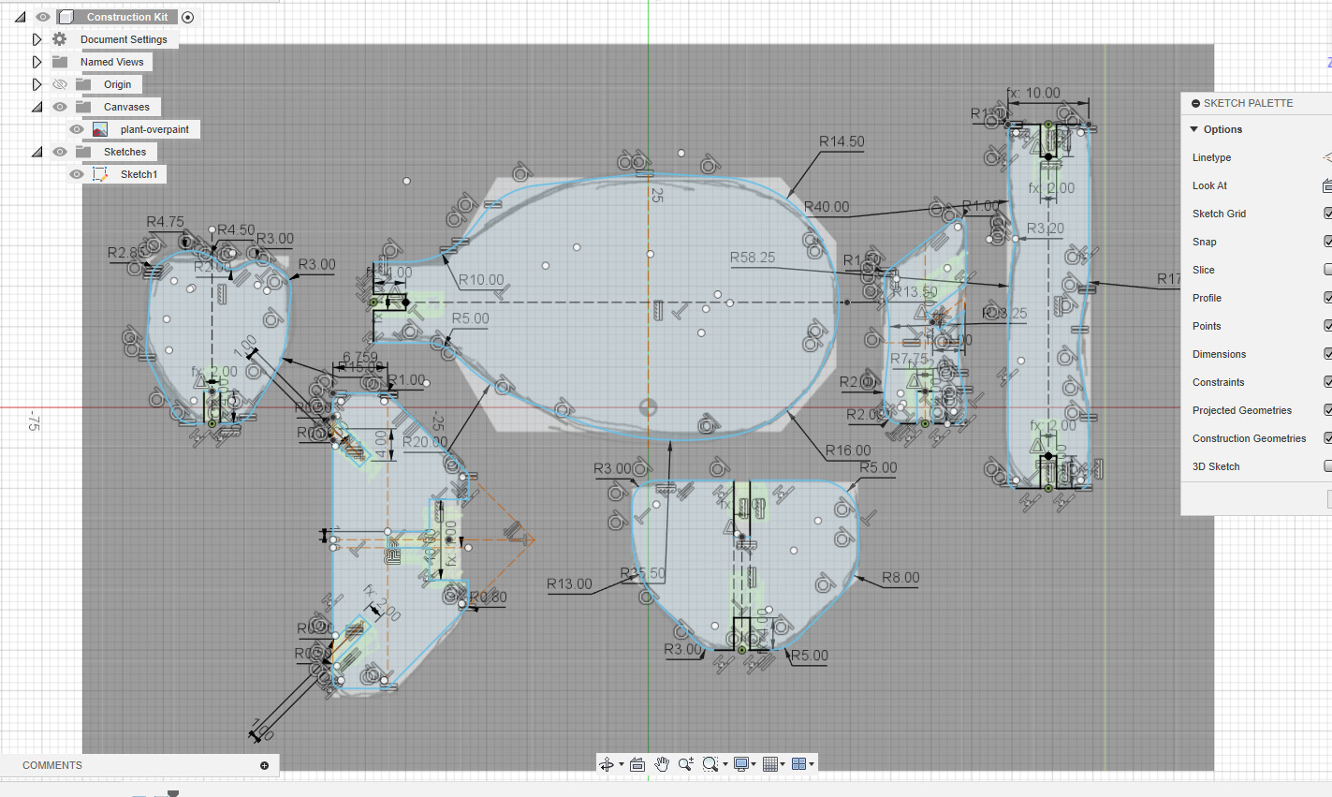Open Grid and Snaps settings icon
Viewport: 1332px width, 797px height.
click(769, 764)
